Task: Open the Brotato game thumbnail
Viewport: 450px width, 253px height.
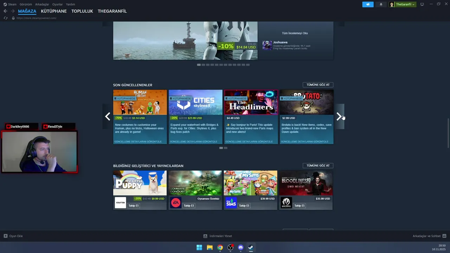Action: click(307, 102)
